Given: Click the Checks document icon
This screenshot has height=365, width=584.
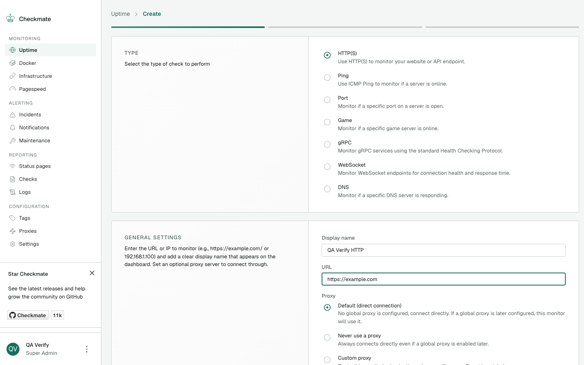Looking at the screenshot, I should (13, 179).
